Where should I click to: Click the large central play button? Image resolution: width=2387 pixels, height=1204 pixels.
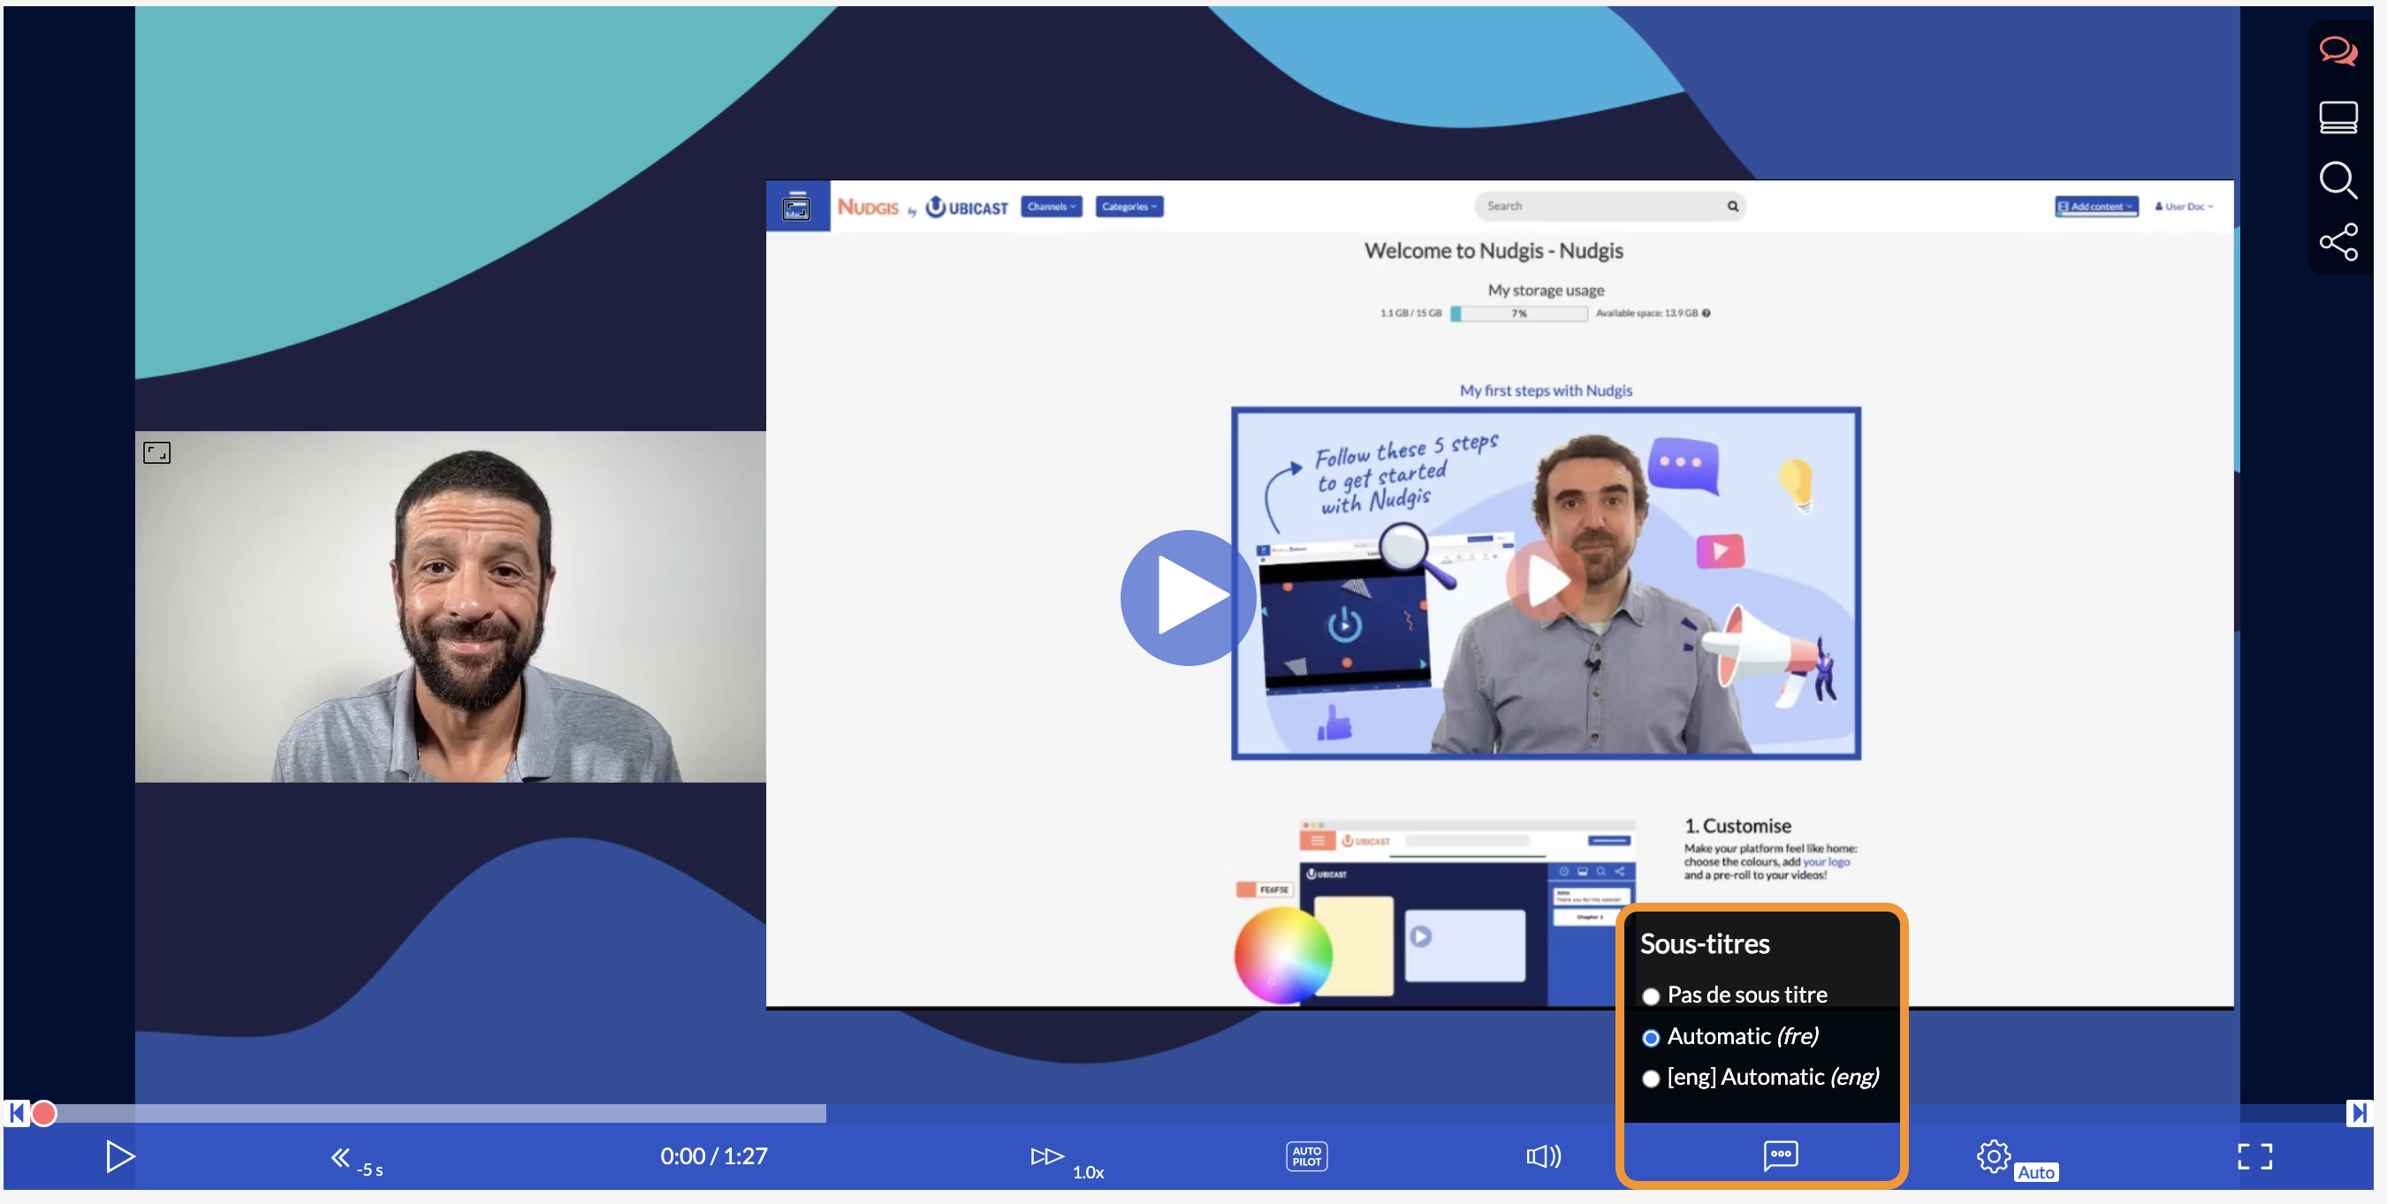coord(1188,597)
